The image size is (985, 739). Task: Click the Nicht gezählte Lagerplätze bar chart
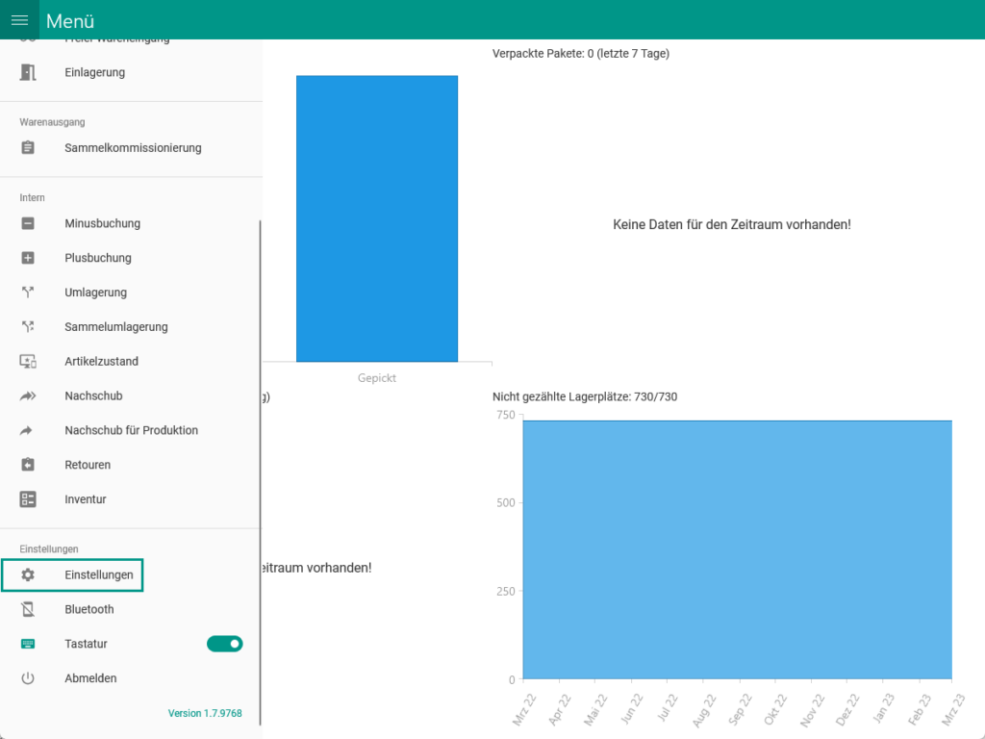[736, 548]
